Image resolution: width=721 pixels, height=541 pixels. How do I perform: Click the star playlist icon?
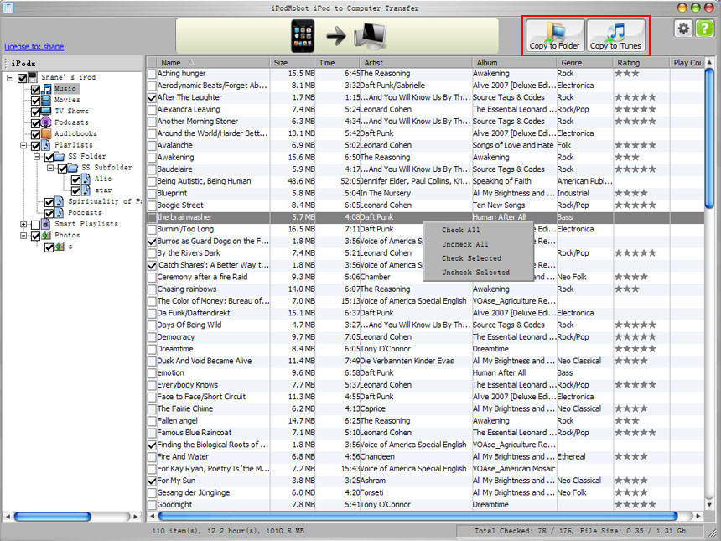coord(86,190)
